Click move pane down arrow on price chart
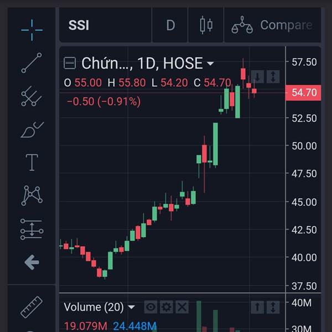The height and width of the screenshot is (332, 332). [x=257, y=76]
